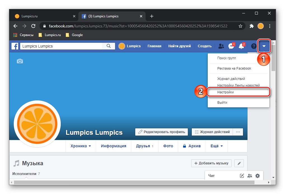
Task: Click the pencil edit icon in Музыка
Action: pyautogui.click(x=239, y=163)
